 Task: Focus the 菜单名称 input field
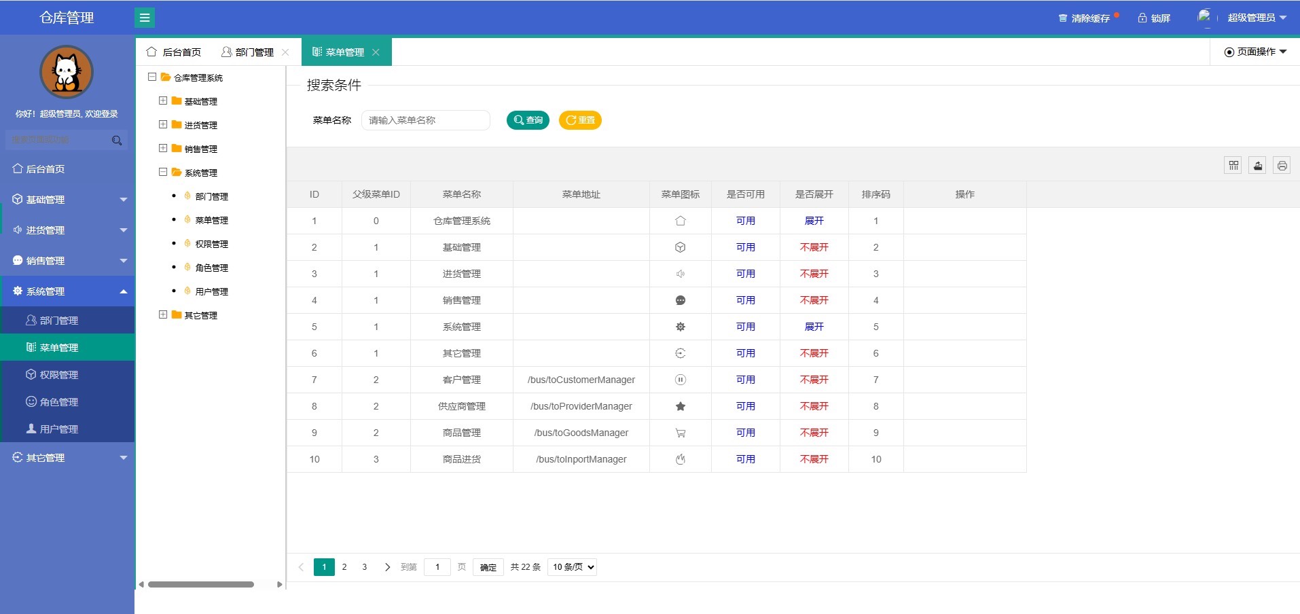425,120
